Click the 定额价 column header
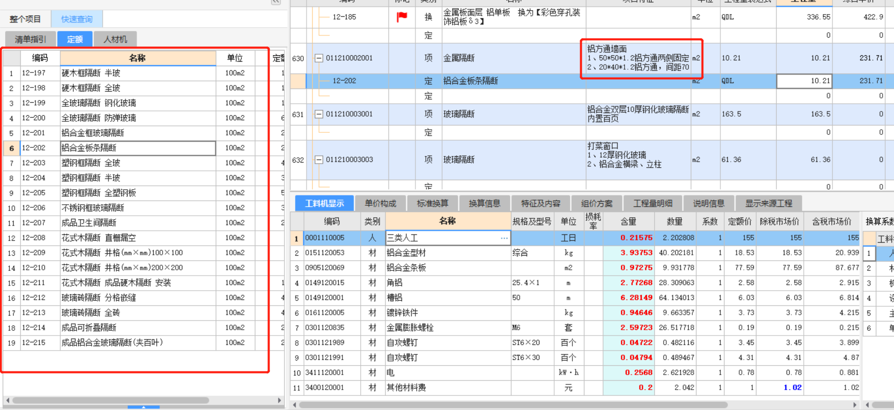Viewport: 894px width, 410px height. click(x=739, y=221)
